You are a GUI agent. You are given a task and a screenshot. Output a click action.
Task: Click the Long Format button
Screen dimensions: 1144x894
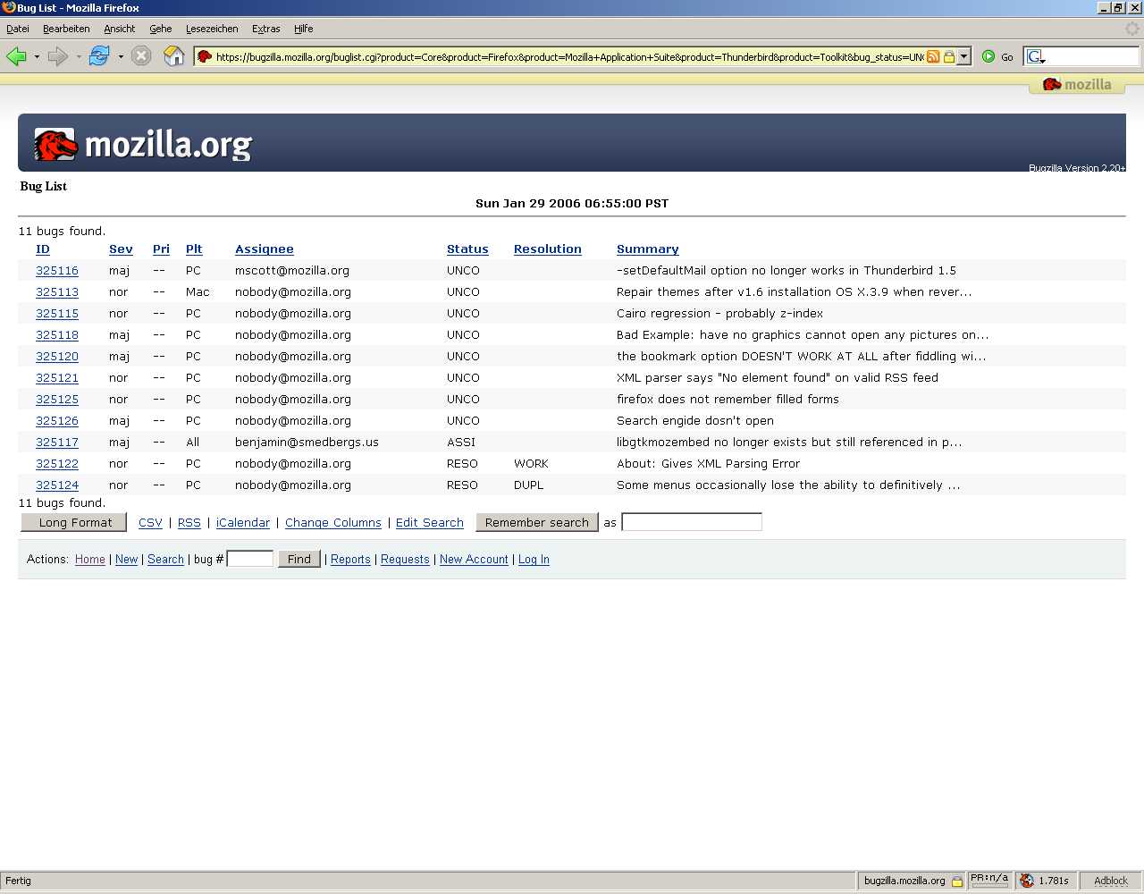[x=74, y=522]
